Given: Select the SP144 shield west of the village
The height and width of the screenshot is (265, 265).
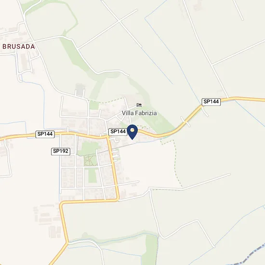Looking at the screenshot, I should [x=45, y=134].
